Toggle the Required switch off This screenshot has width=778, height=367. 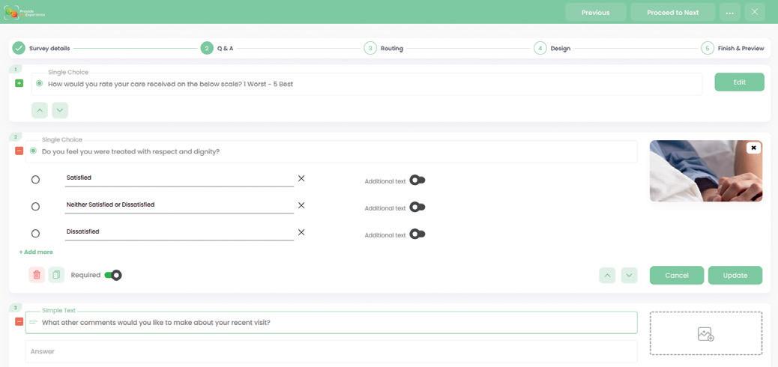pyautogui.click(x=113, y=275)
